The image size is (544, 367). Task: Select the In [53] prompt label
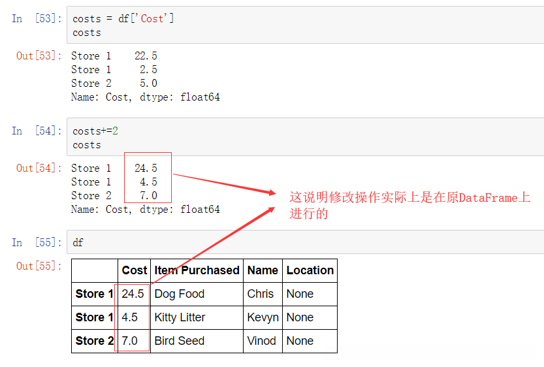pyautogui.click(x=37, y=18)
